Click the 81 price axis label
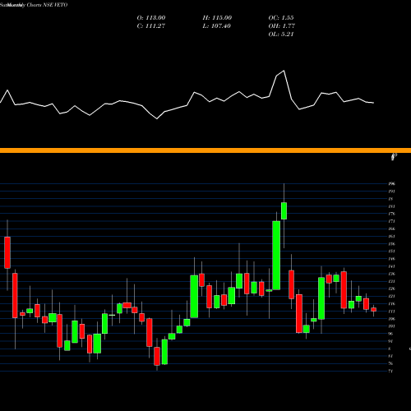 [x=391, y=356]
